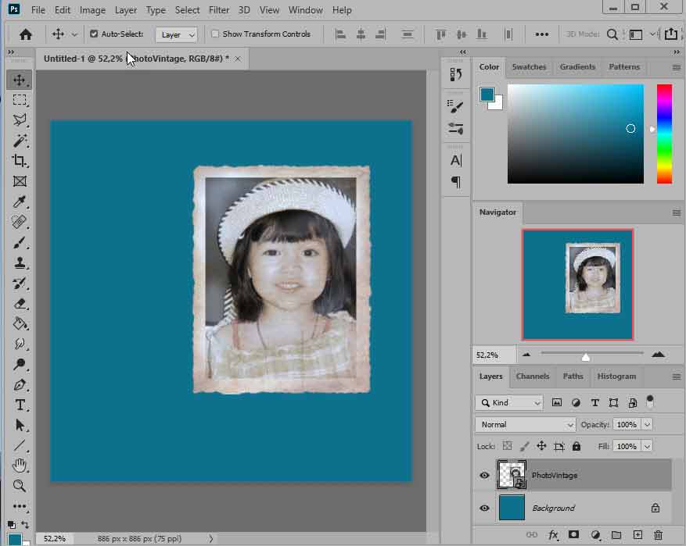Click the foreground color swatch in Color panel
The height and width of the screenshot is (546, 686).
pos(487,95)
